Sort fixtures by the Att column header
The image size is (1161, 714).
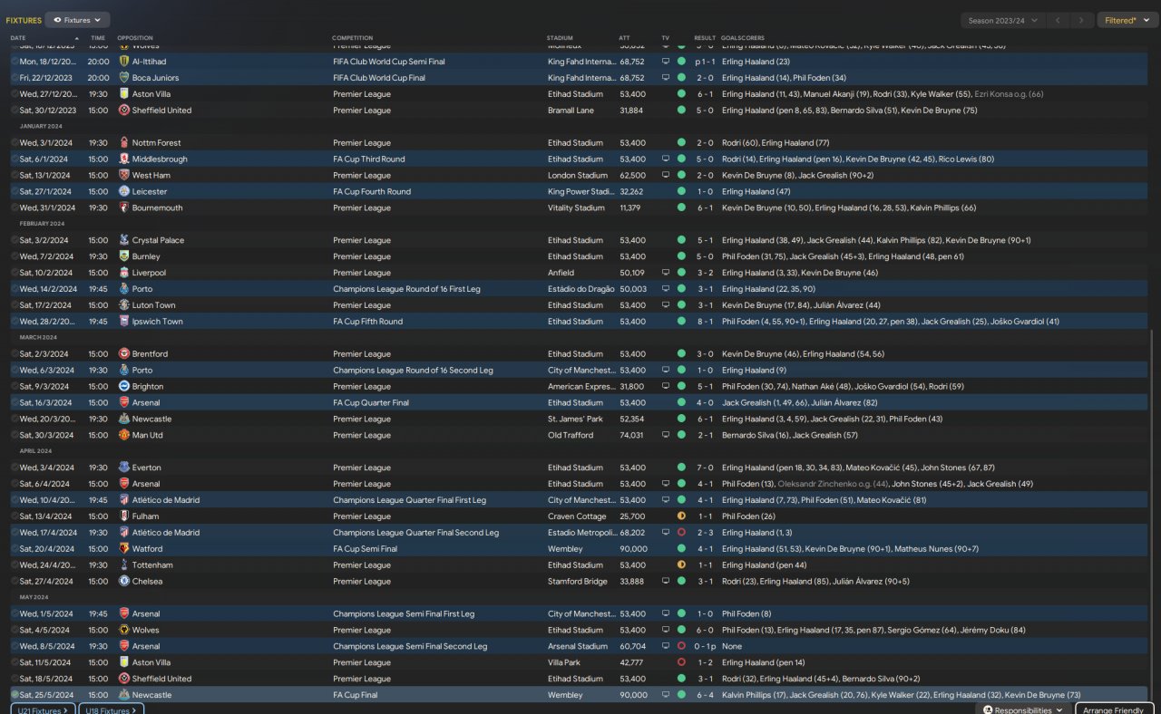[x=624, y=38]
